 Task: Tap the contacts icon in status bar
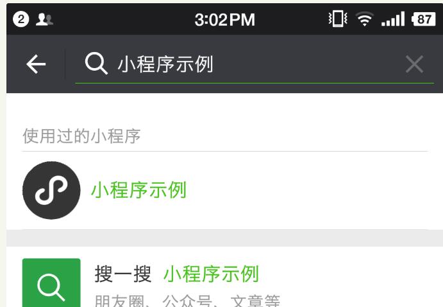click(44, 19)
